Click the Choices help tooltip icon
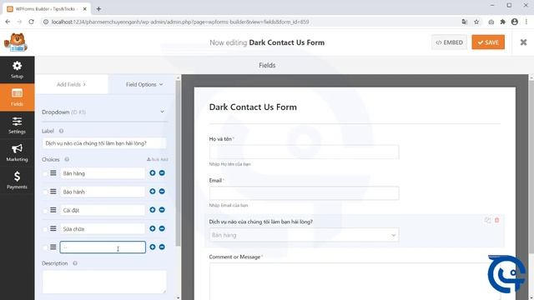534x300 pixels. [67, 159]
